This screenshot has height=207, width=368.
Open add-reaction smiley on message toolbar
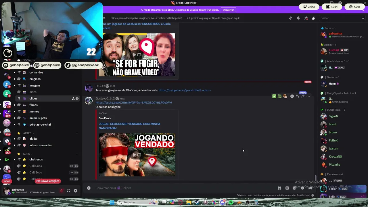click(x=292, y=96)
